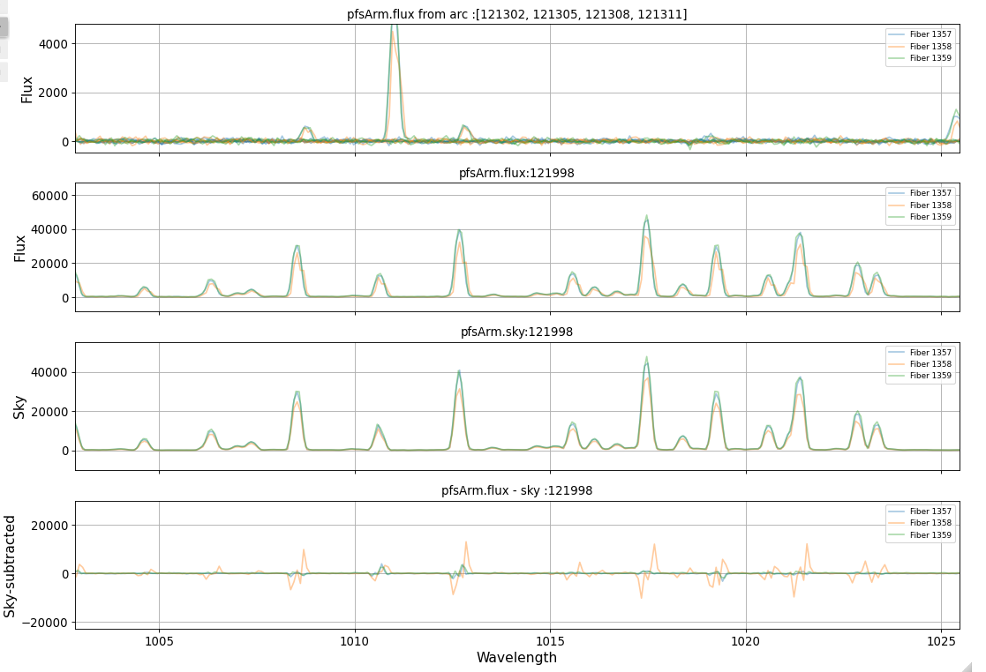This screenshot has width=986, height=672.
Task: Click the arc flux plot title
Action: coord(516,14)
